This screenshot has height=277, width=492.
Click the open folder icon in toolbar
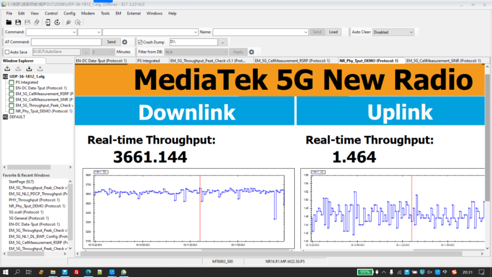pos(9,22)
